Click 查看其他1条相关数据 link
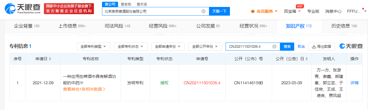This screenshot has width=368, height=110. [x=84, y=89]
